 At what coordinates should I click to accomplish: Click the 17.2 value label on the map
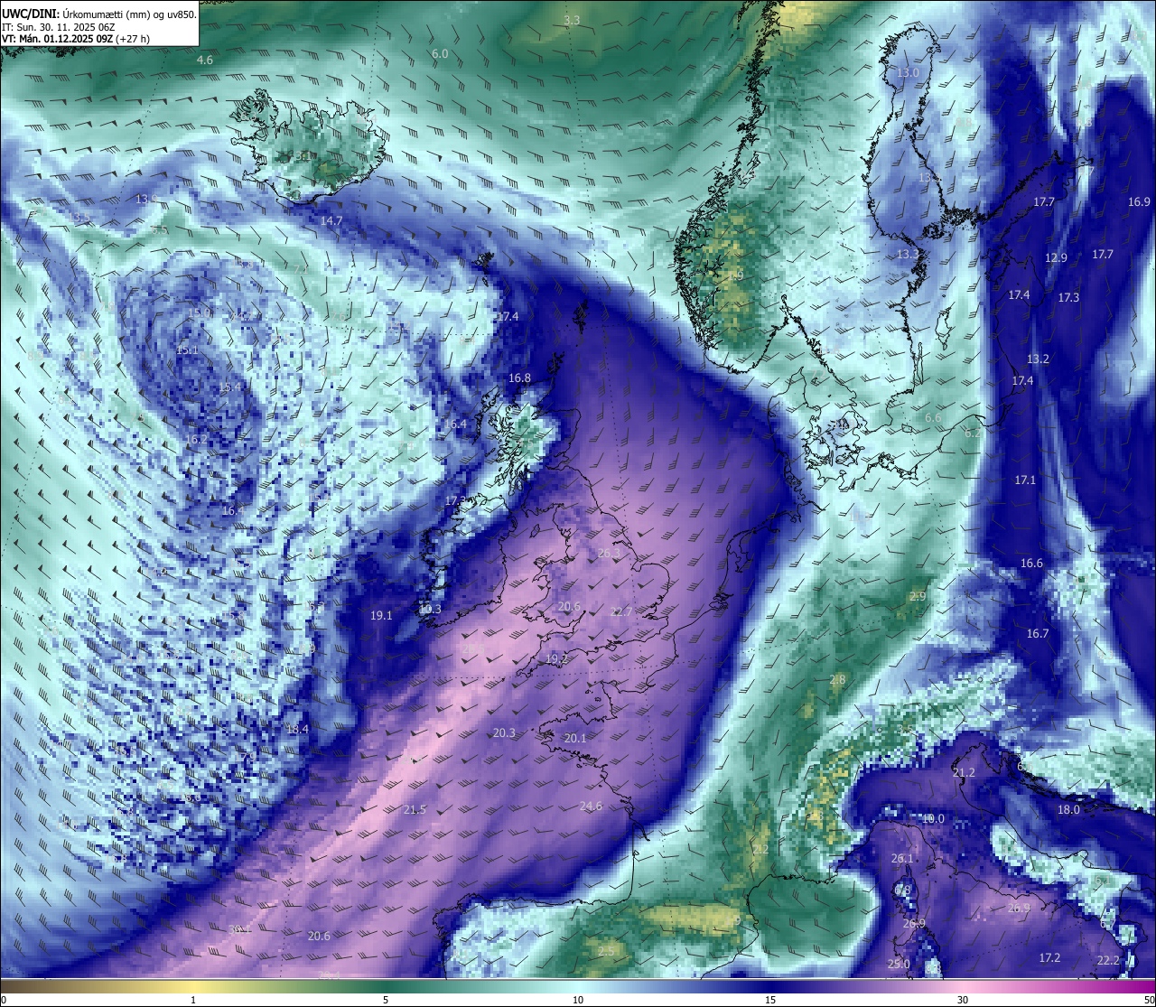coord(1049,958)
